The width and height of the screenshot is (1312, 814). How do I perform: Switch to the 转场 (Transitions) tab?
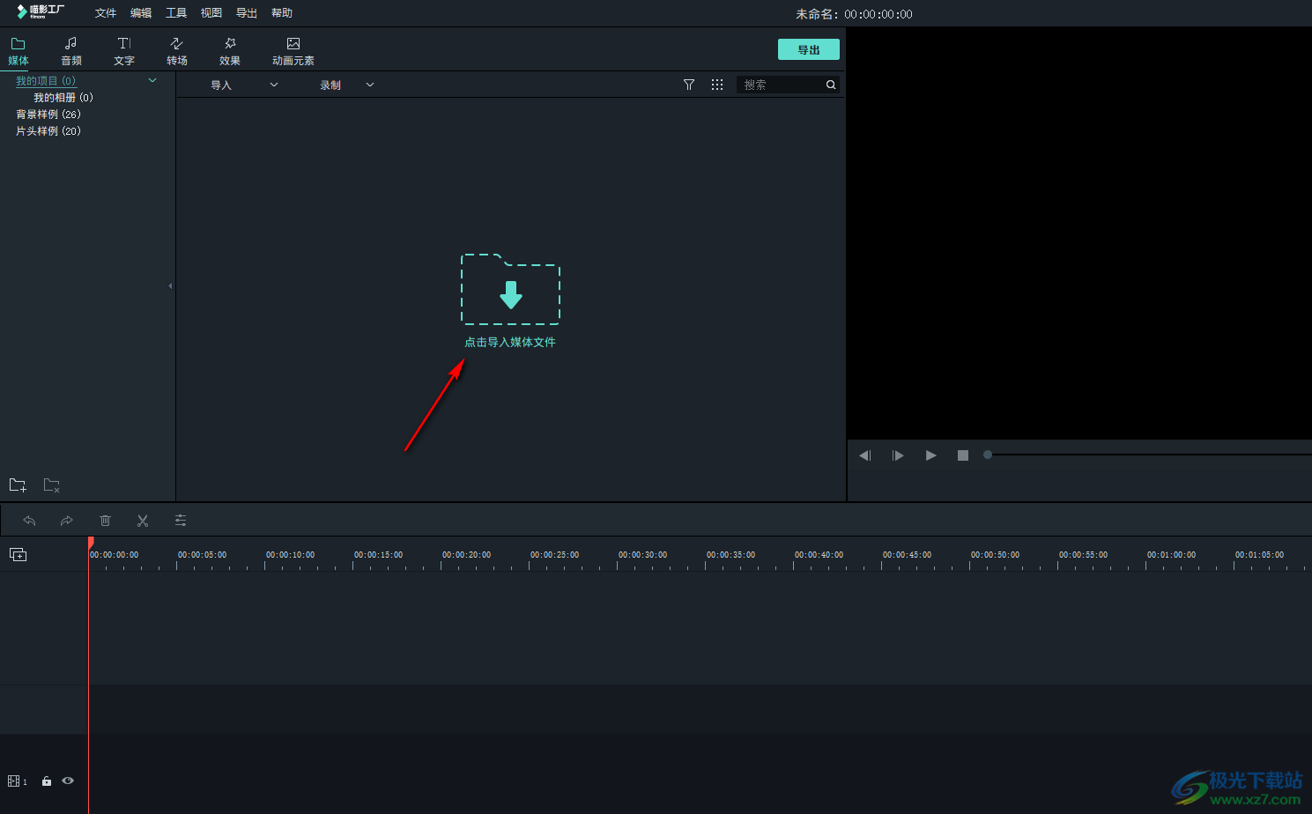177,51
